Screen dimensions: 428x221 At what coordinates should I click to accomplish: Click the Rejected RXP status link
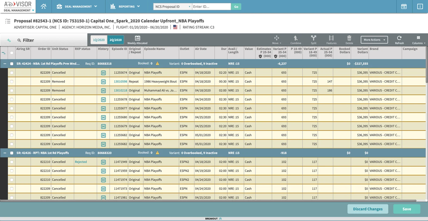81,162
